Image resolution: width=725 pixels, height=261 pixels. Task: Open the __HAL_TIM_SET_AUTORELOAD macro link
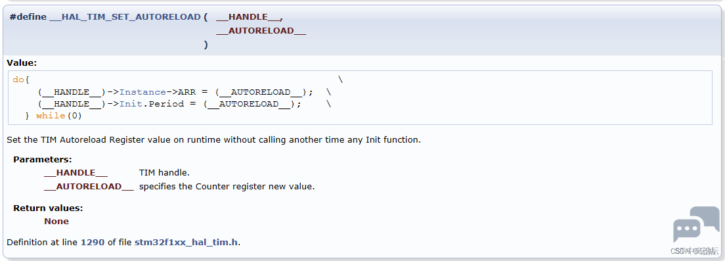coord(125,16)
